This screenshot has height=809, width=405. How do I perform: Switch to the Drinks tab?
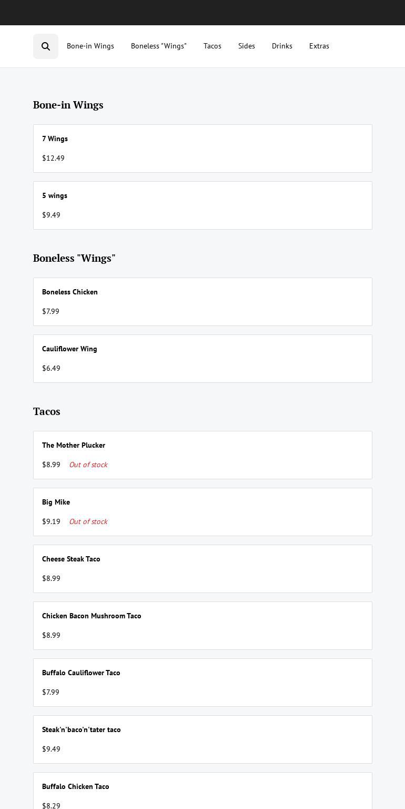282,46
